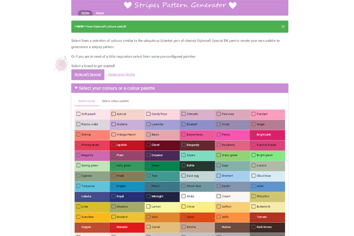Switch to the Select colour tab
The image size is (354, 236).
86,101
